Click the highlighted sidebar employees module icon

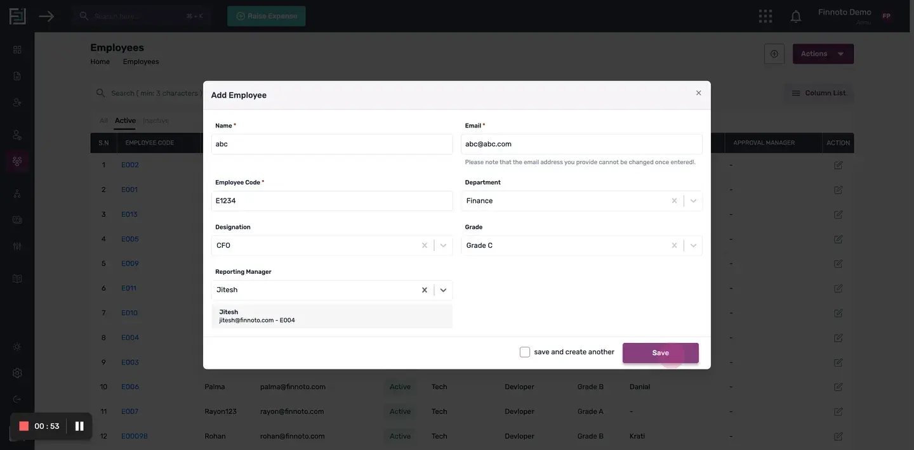click(x=17, y=161)
